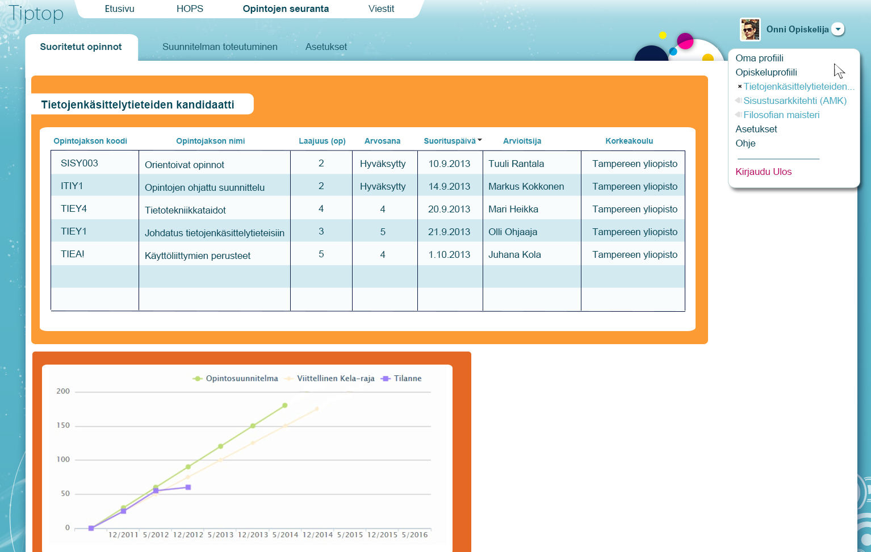Click the Sisustusarkkitehti arrow marker icon

click(738, 101)
